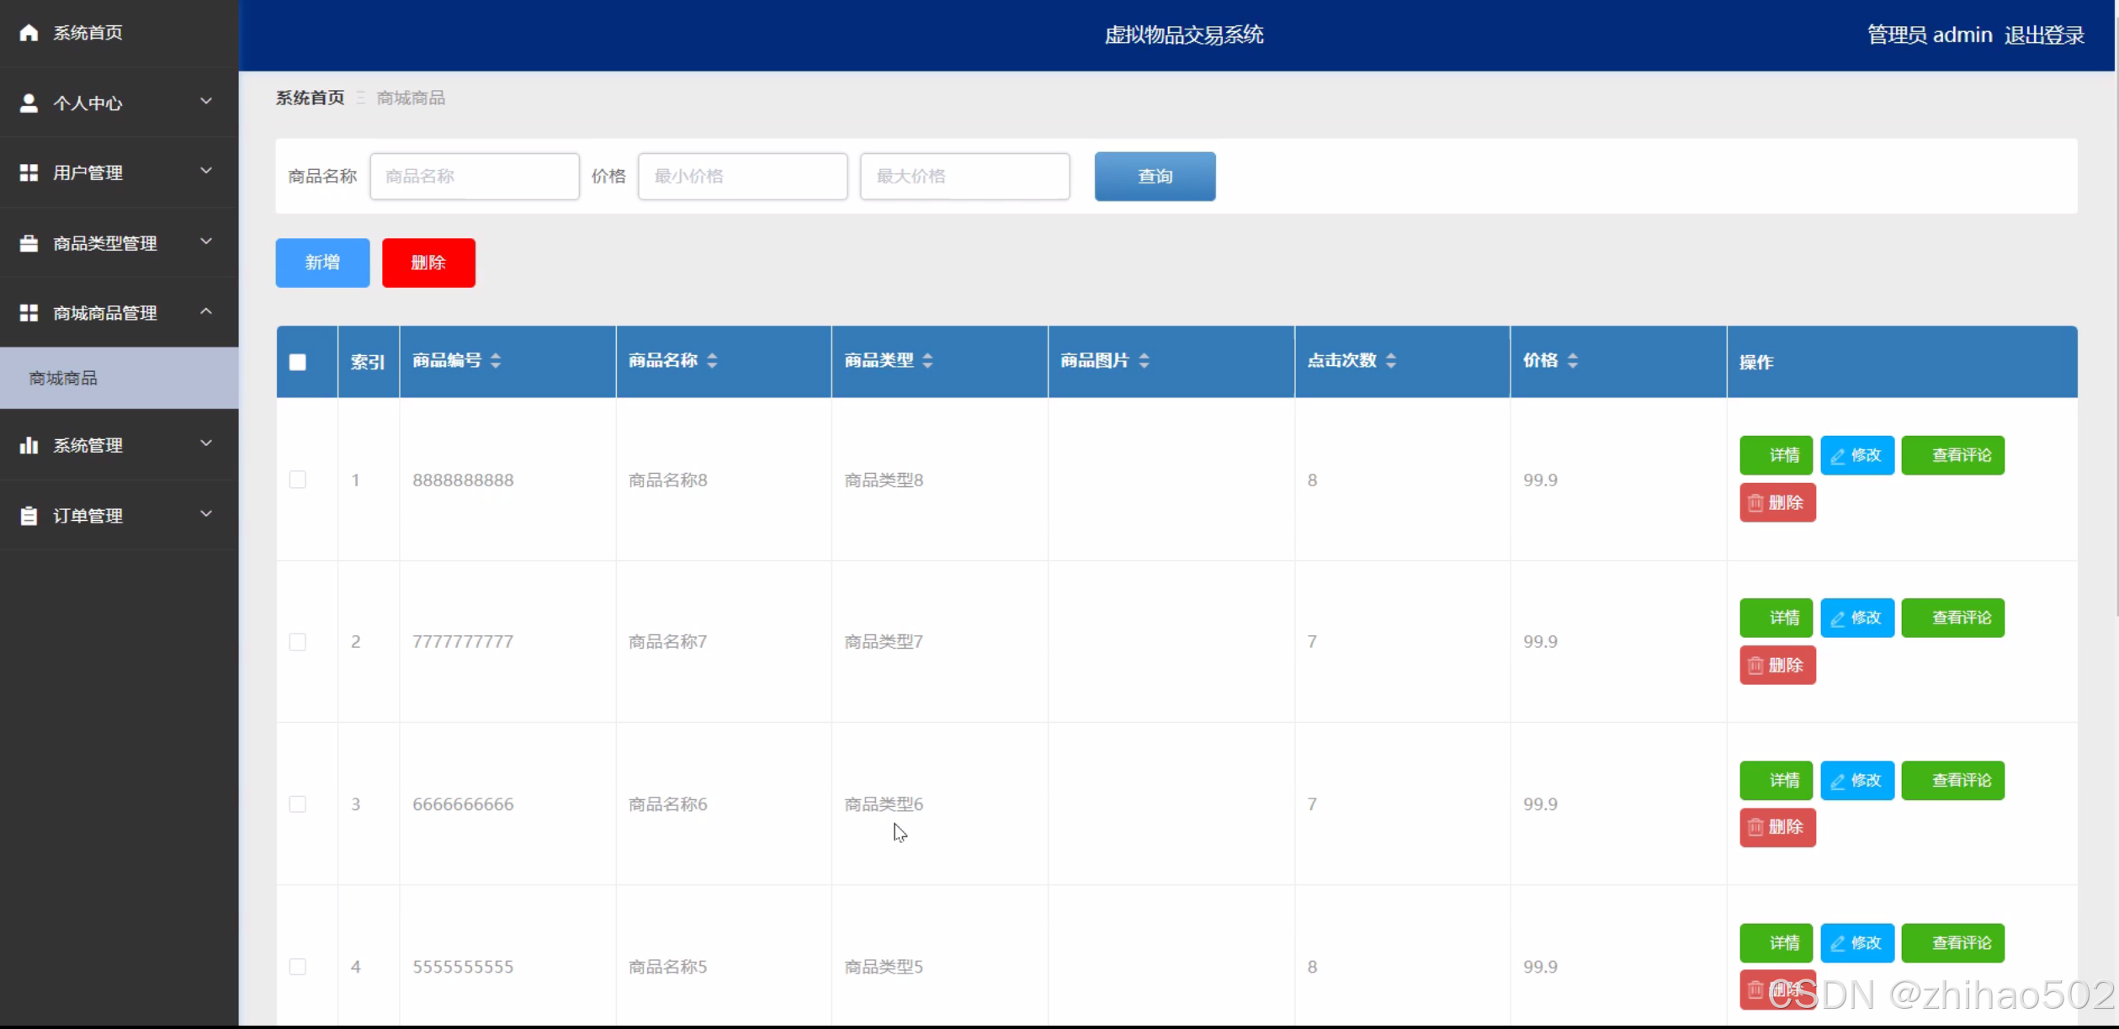Sort by 商品名称 column arrows
2119x1029 pixels.
click(x=712, y=361)
